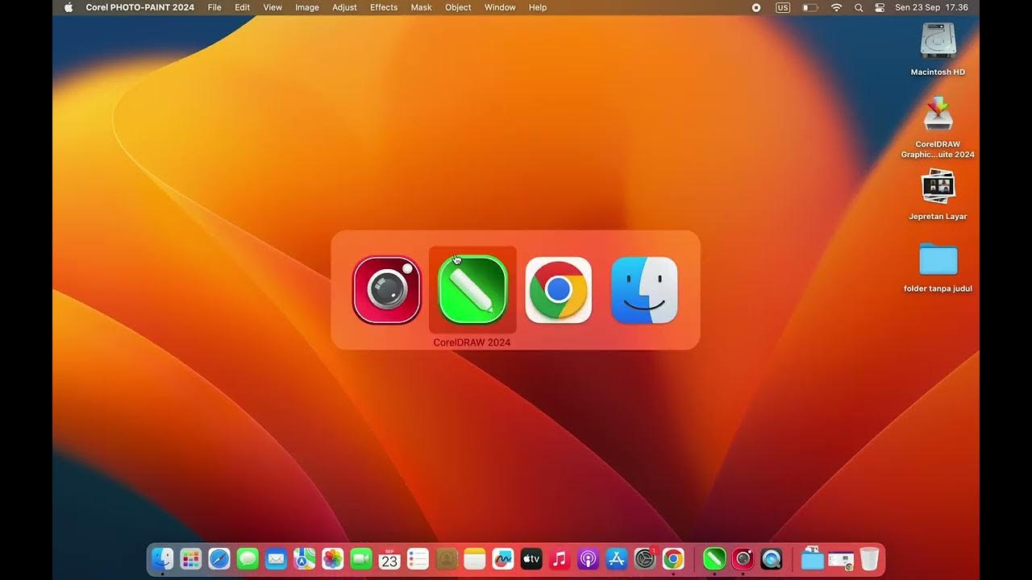Open Control Center
The height and width of the screenshot is (580, 1032).
[x=880, y=7]
